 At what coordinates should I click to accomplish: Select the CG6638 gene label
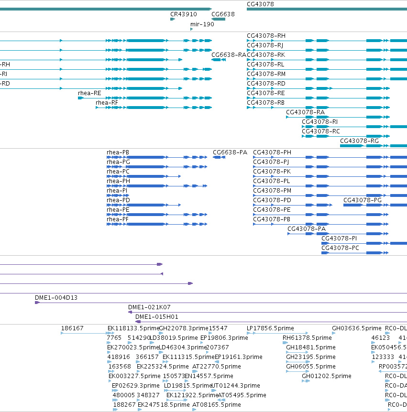[223, 14]
